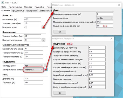
Task: Click the Расстояние между линиями input field
Action: tap(97, 52)
